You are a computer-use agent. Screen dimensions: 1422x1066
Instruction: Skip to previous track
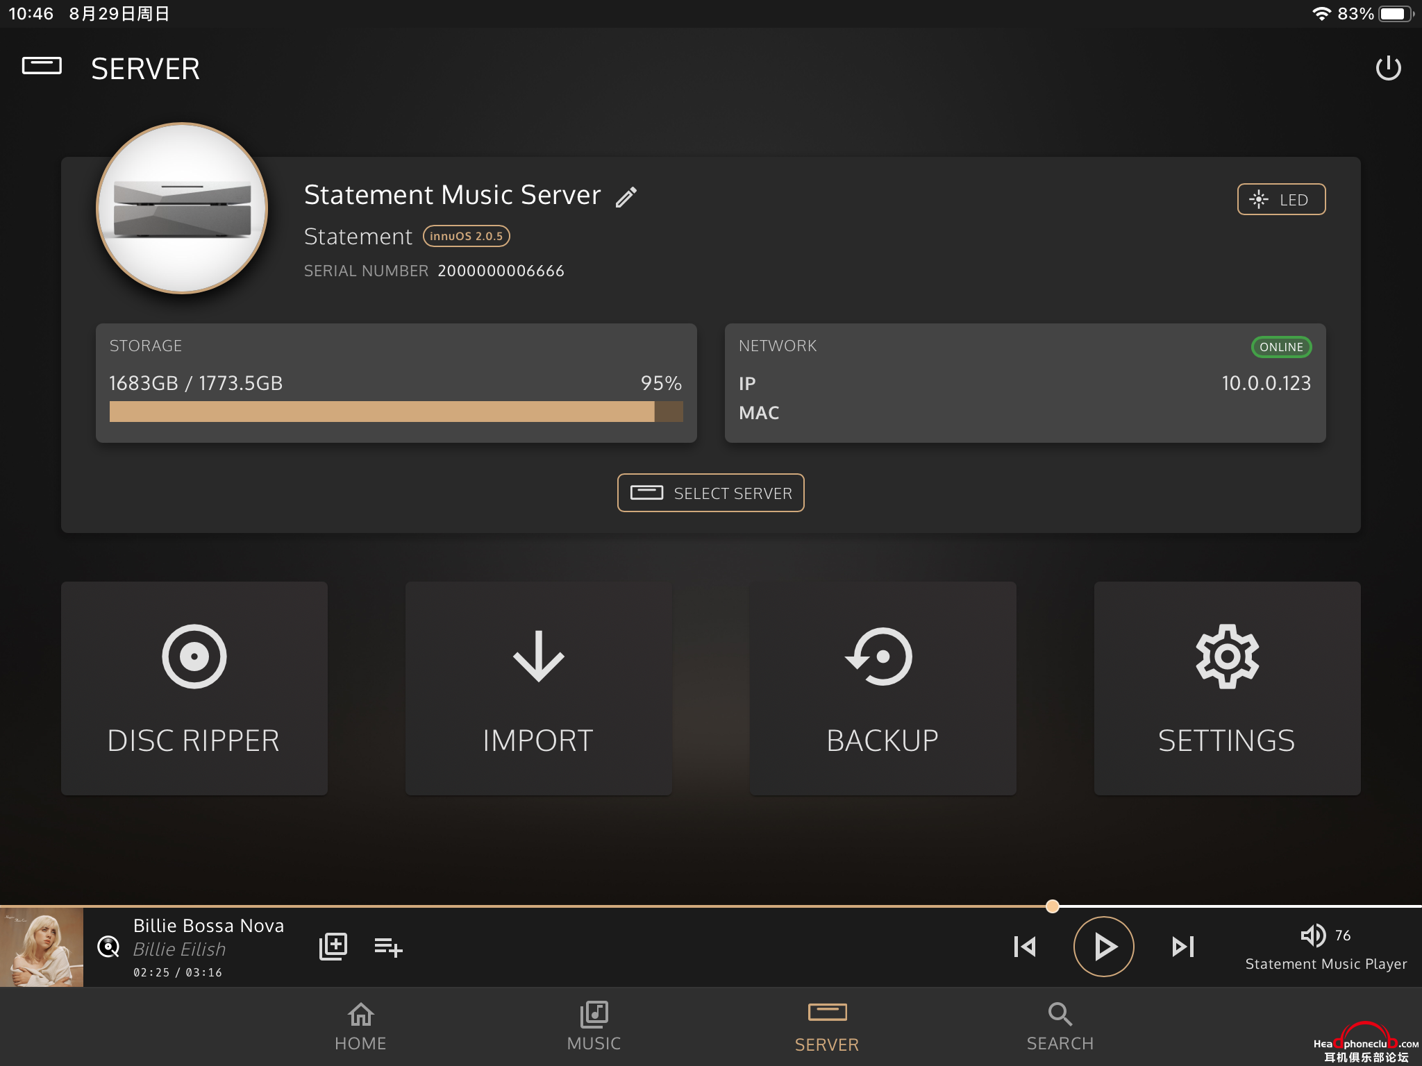coord(1025,947)
